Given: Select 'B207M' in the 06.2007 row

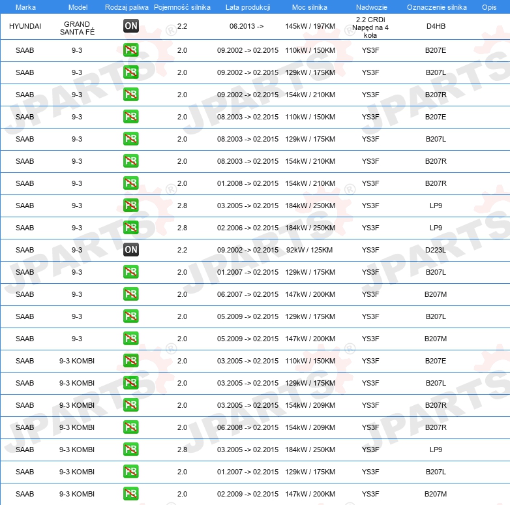Looking at the screenshot, I should [x=436, y=294].
